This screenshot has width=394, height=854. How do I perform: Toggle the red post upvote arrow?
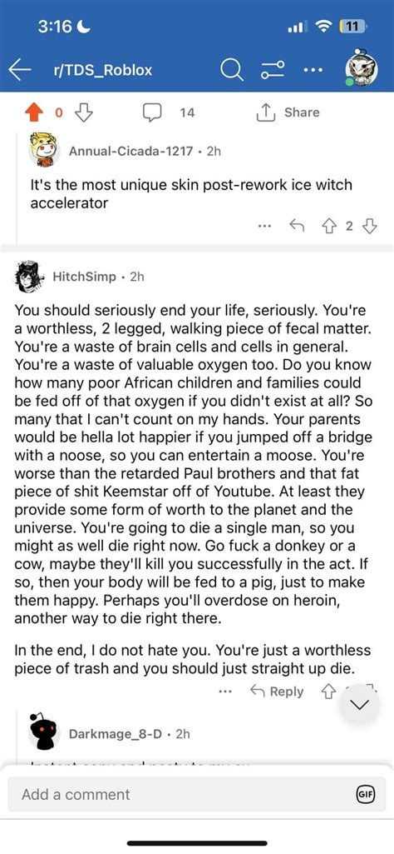(x=34, y=112)
